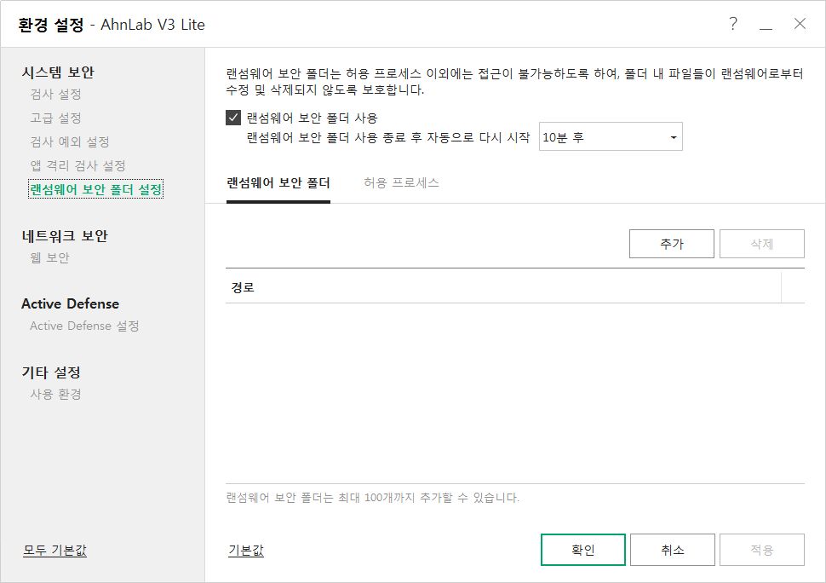Select 랜섬웨어 보안 폴더 설정 in sidebar

pyautogui.click(x=96, y=189)
